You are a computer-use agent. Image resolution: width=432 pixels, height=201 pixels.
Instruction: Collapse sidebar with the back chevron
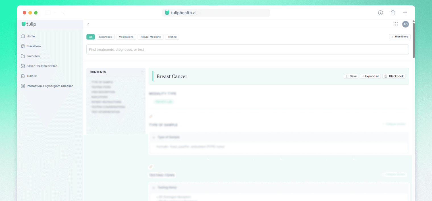[88, 24]
